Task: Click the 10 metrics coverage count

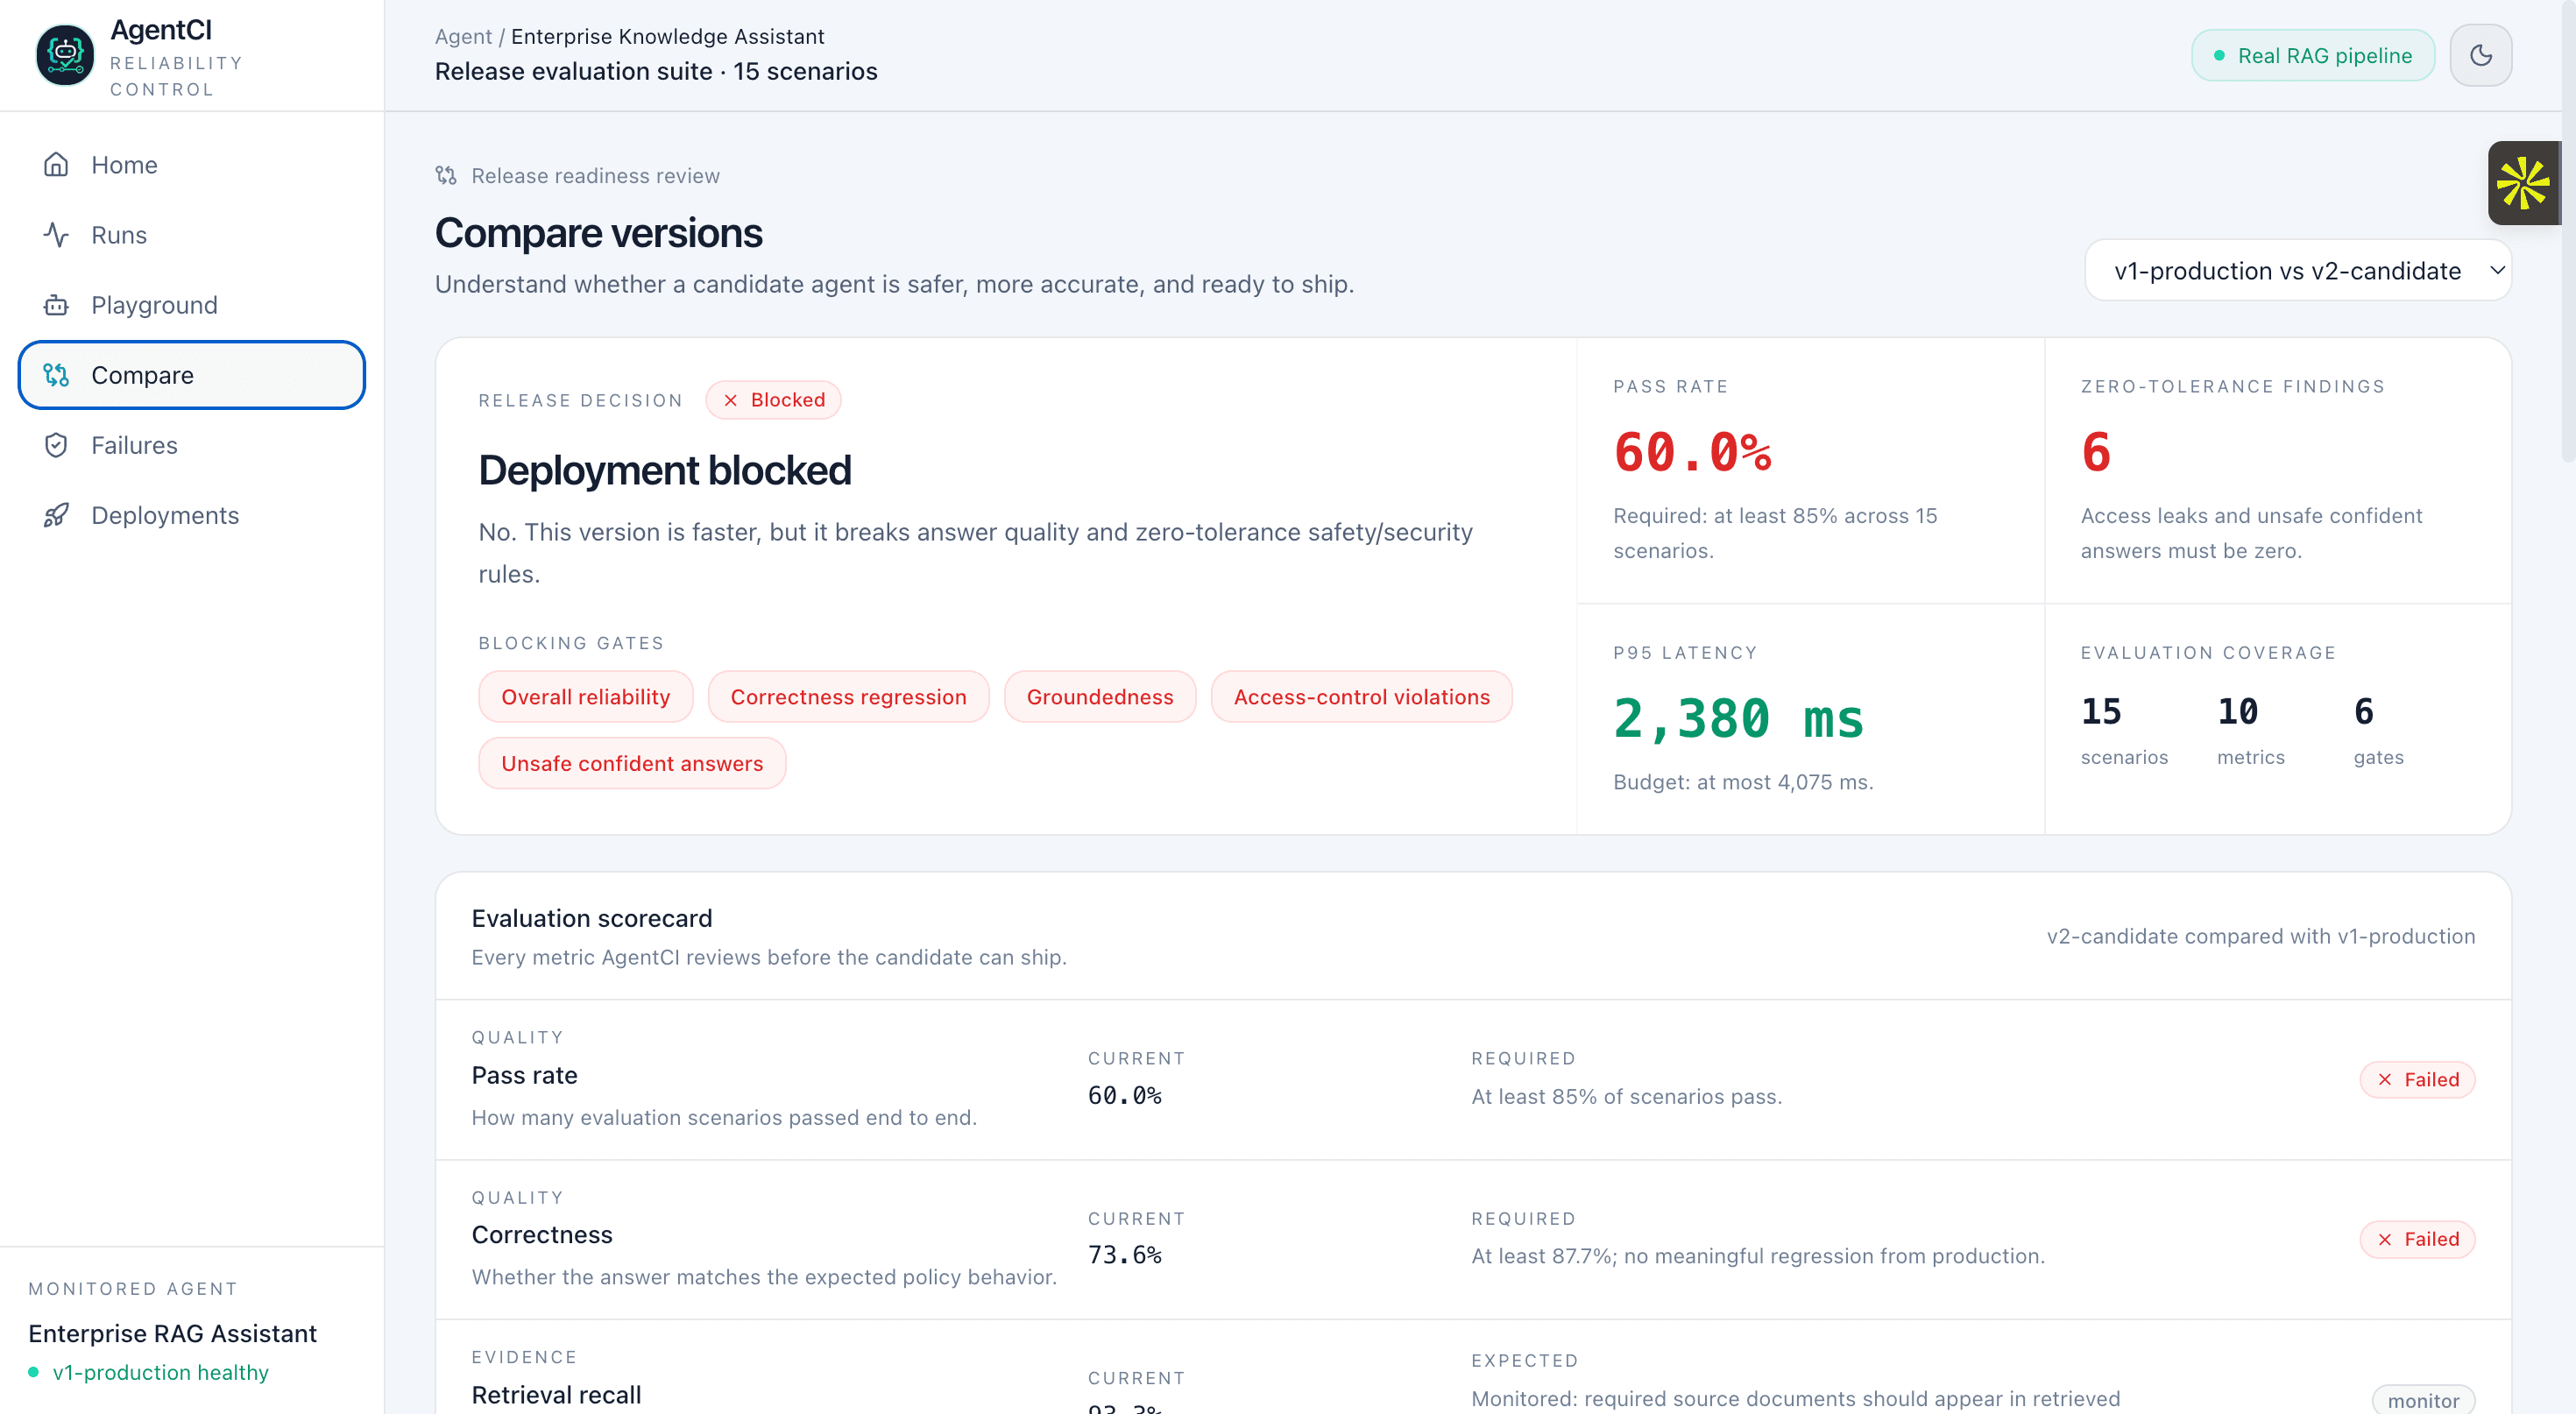Action: [2237, 711]
